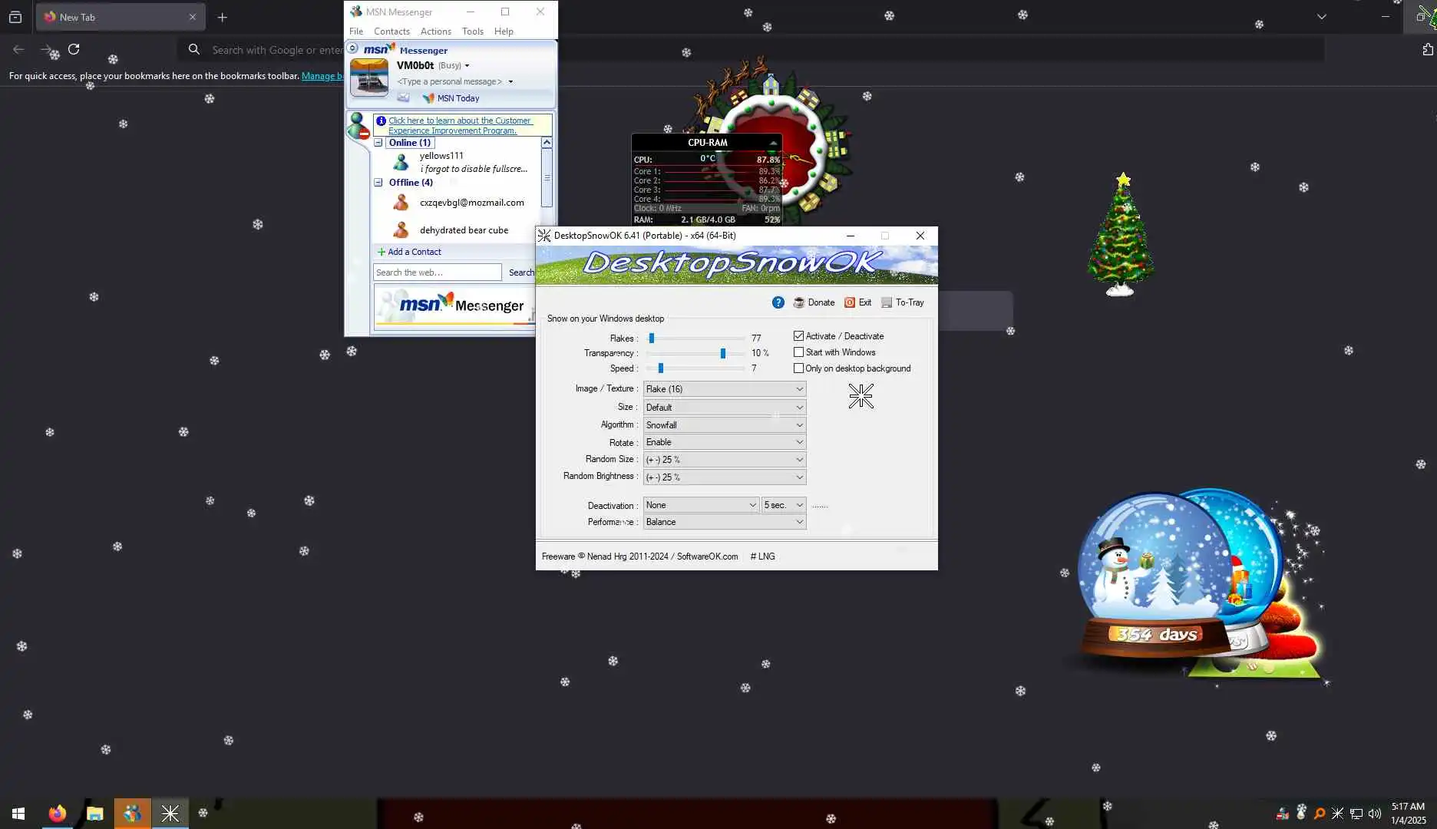Open a new browser tab with plus icon
This screenshot has width=1437, height=829.
click(223, 17)
